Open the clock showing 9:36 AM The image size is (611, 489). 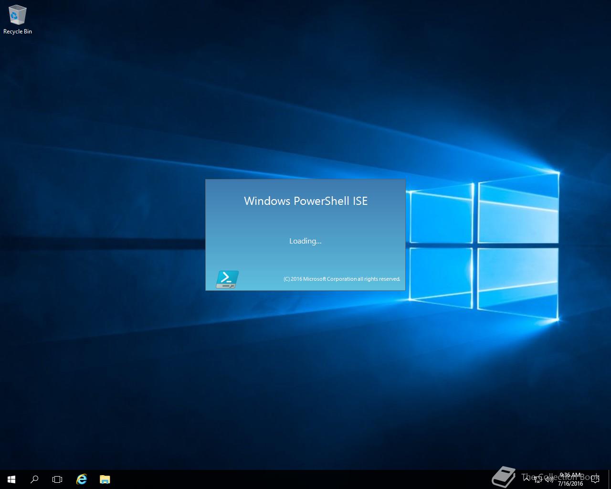570,479
